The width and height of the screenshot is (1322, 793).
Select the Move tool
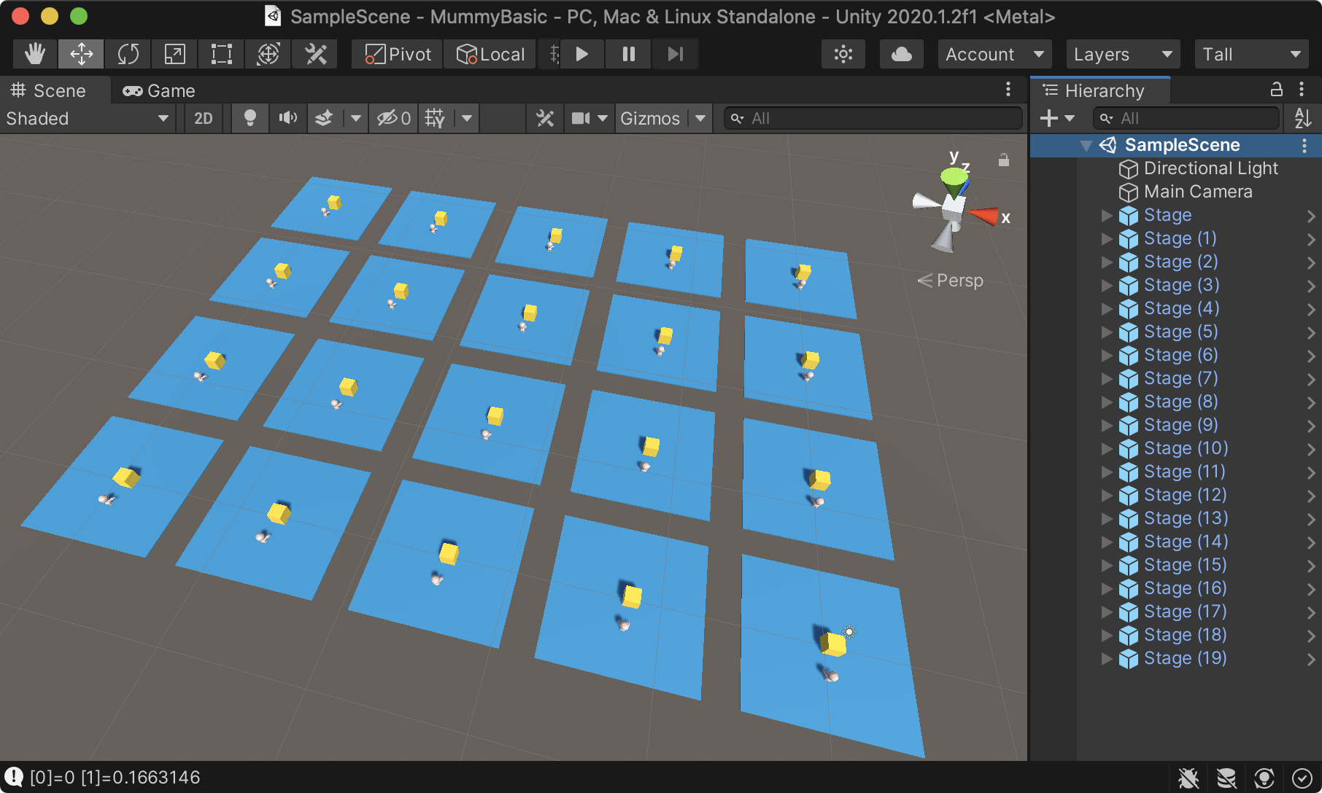[81, 54]
